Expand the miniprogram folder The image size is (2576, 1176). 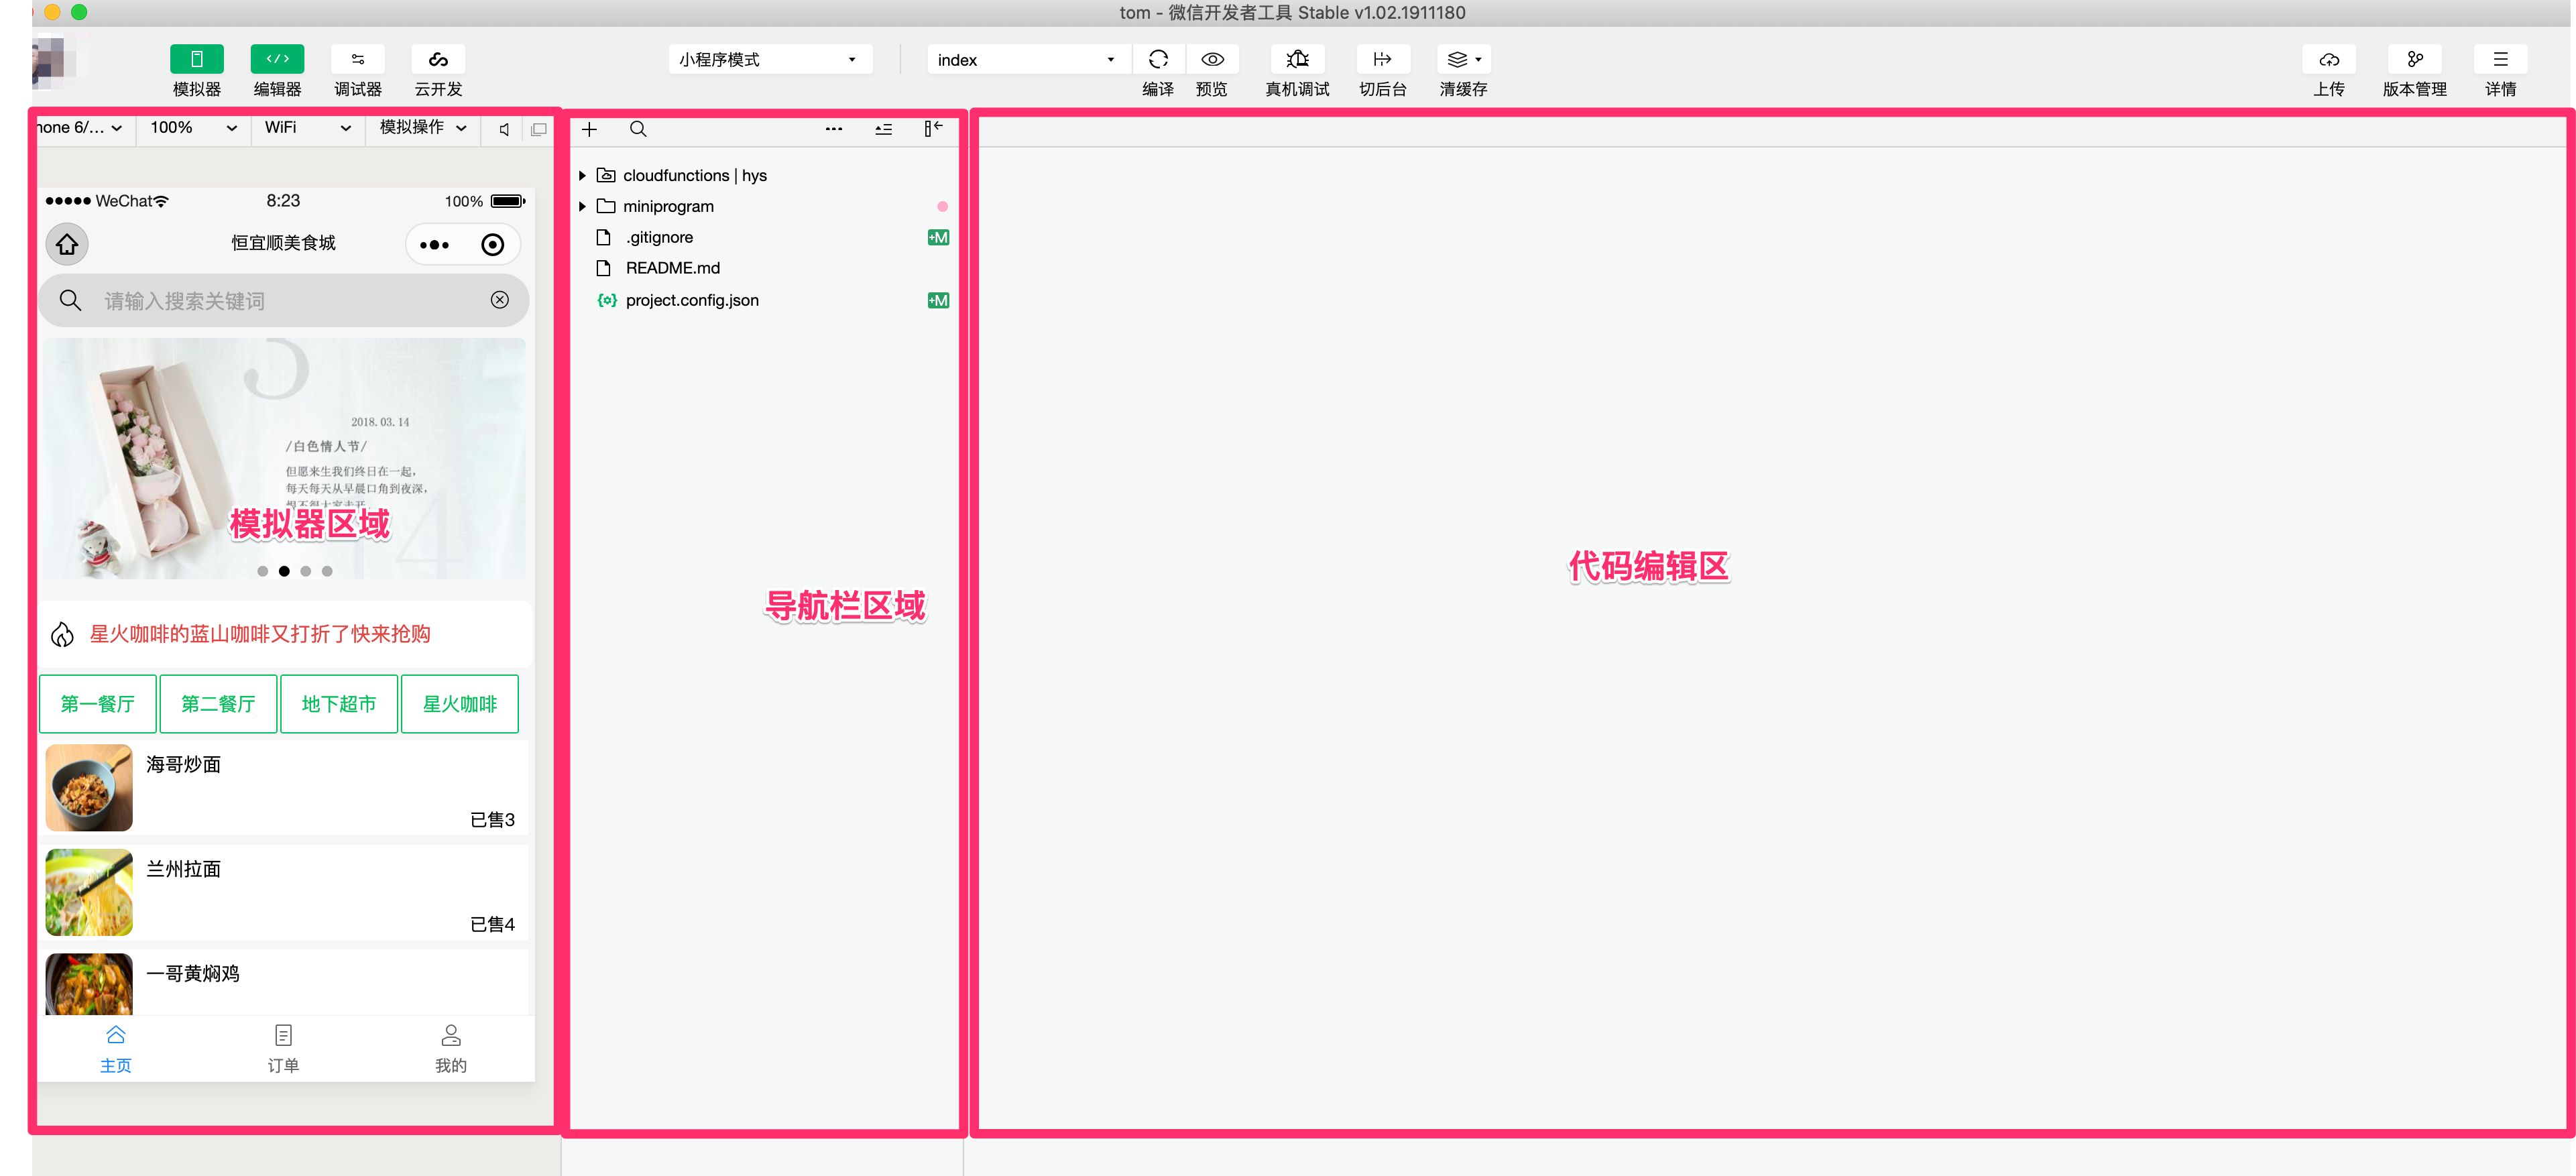[582, 207]
